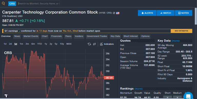Click the Ask value 388.030
Screen dimensions: 197x99
[x=150, y=45]
